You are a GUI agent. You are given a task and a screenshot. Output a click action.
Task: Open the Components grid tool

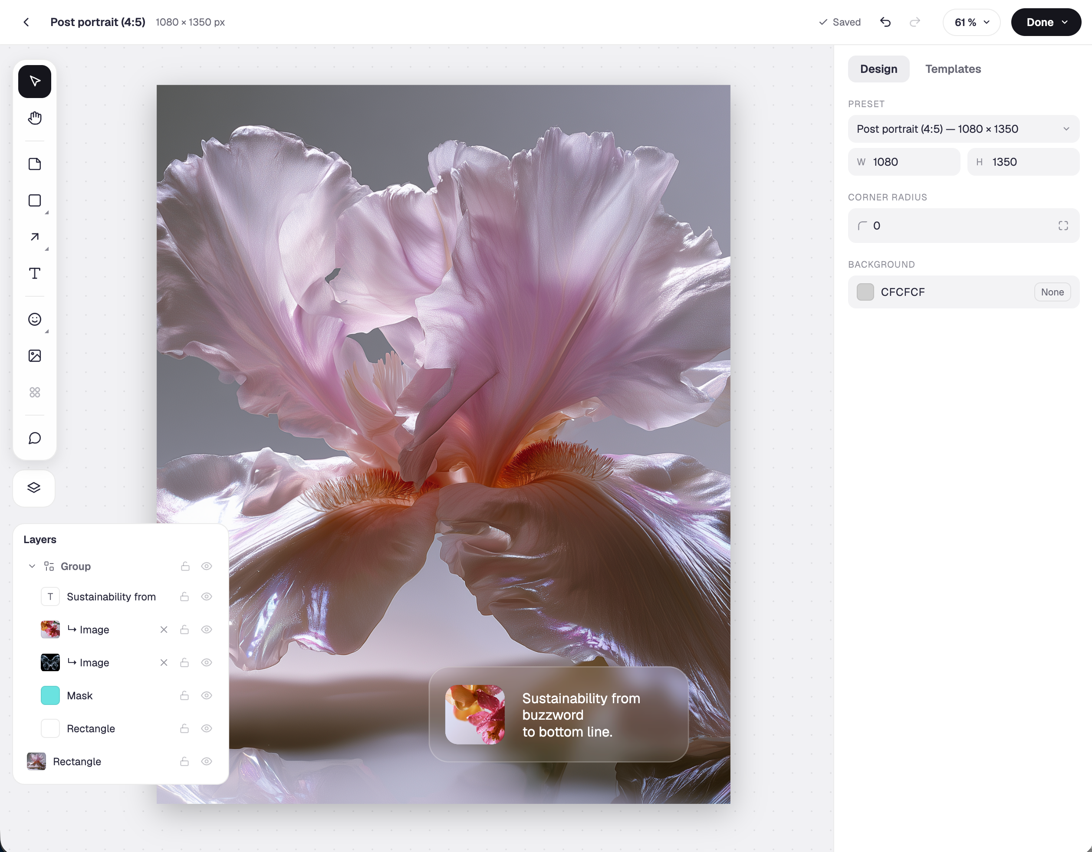click(34, 392)
